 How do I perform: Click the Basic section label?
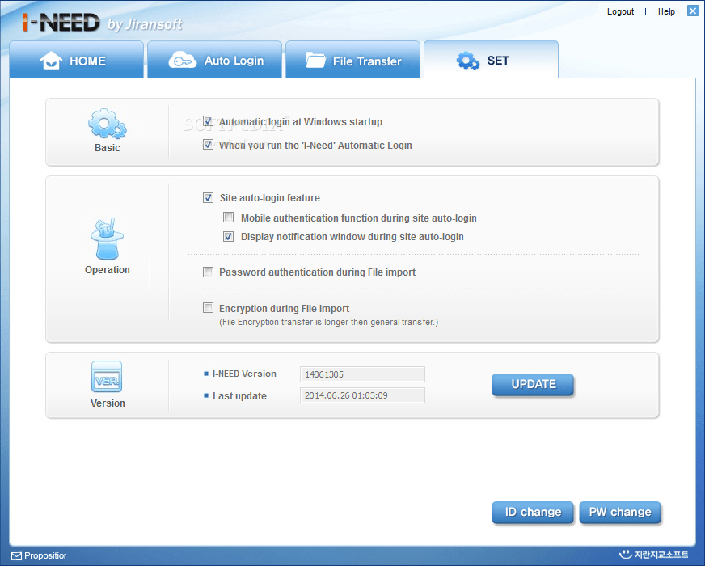pyautogui.click(x=107, y=147)
